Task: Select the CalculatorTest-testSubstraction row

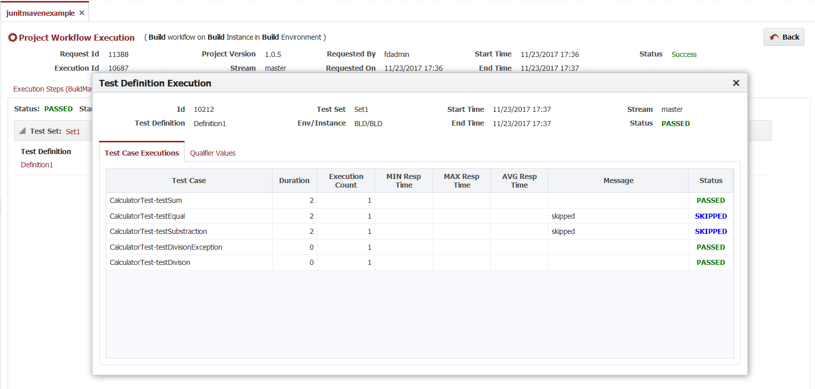Action: [x=419, y=231]
